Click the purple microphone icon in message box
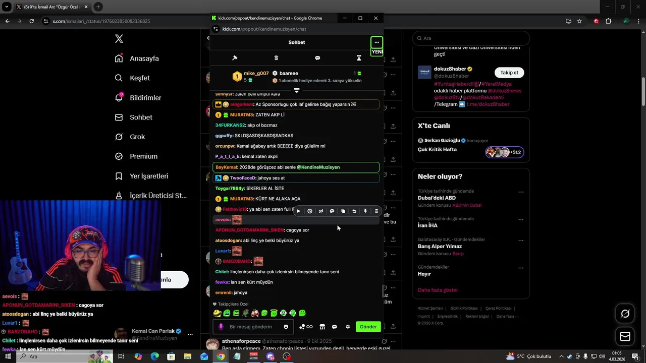Viewport: 646px width, 363px height. (221, 327)
